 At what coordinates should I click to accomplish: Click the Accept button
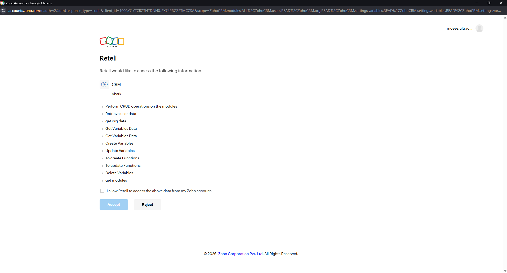point(114,205)
